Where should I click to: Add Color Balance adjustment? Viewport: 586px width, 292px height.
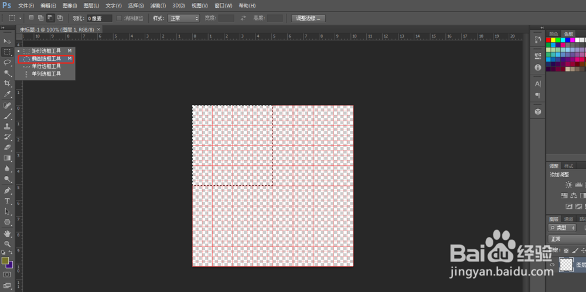point(574,195)
